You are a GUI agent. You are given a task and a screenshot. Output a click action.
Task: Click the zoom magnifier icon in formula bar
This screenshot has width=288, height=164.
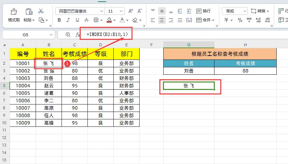pos(68,35)
